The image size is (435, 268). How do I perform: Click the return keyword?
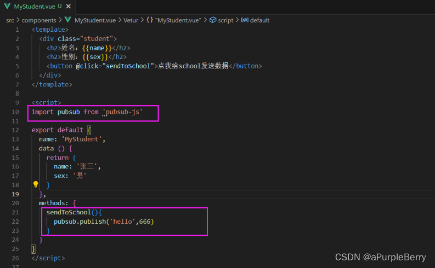58,158
